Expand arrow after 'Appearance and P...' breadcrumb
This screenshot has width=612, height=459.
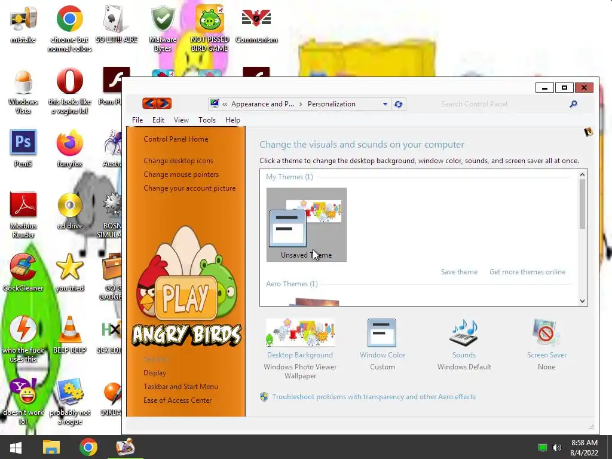pyautogui.click(x=301, y=104)
